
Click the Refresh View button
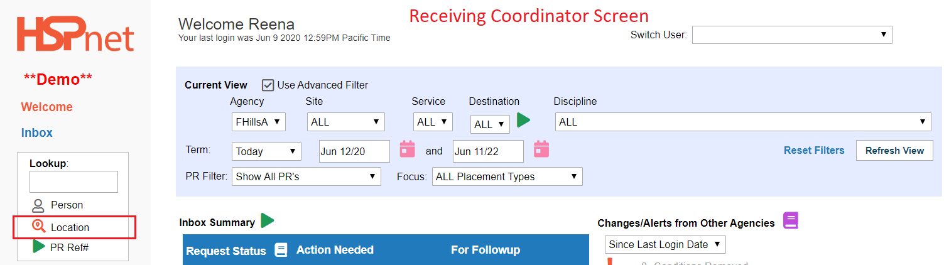894,151
